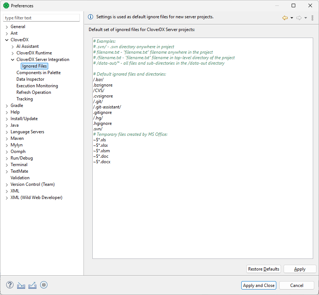
Task: Click the /.git-assistant/ line in editor
Action: click(107, 107)
